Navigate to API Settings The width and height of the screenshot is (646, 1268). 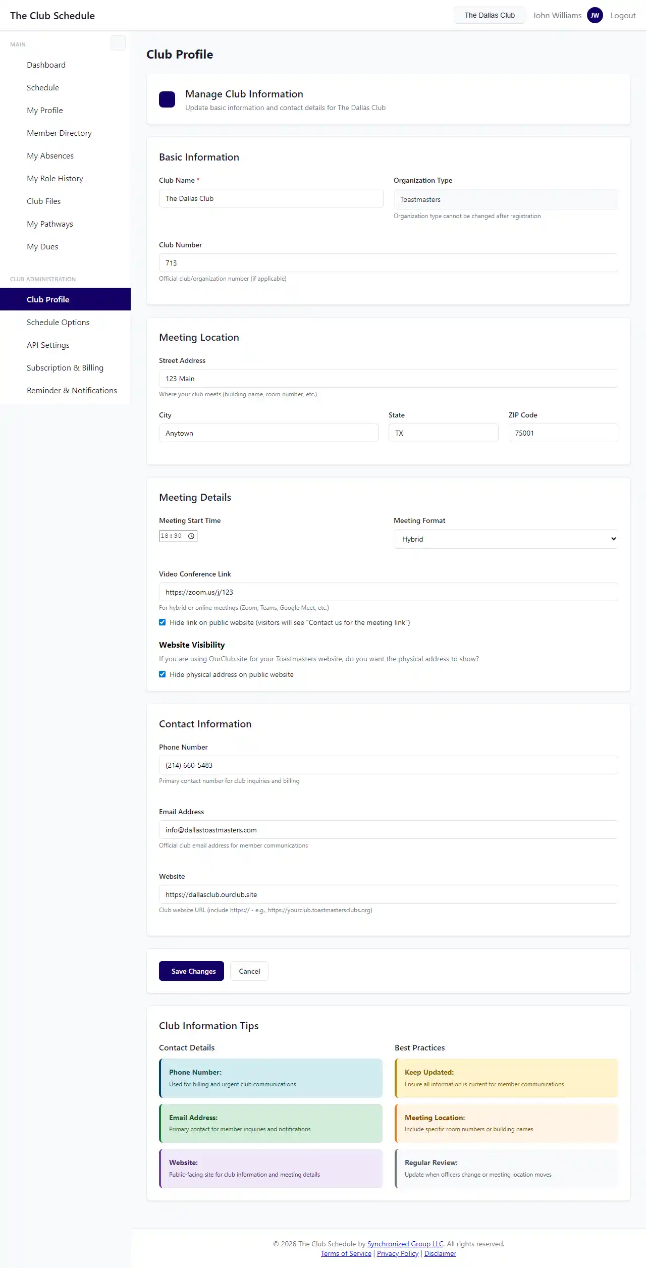[48, 345]
